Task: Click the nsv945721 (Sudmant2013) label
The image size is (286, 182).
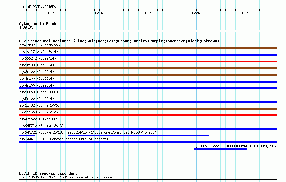Action: pyautogui.click(x=41, y=132)
